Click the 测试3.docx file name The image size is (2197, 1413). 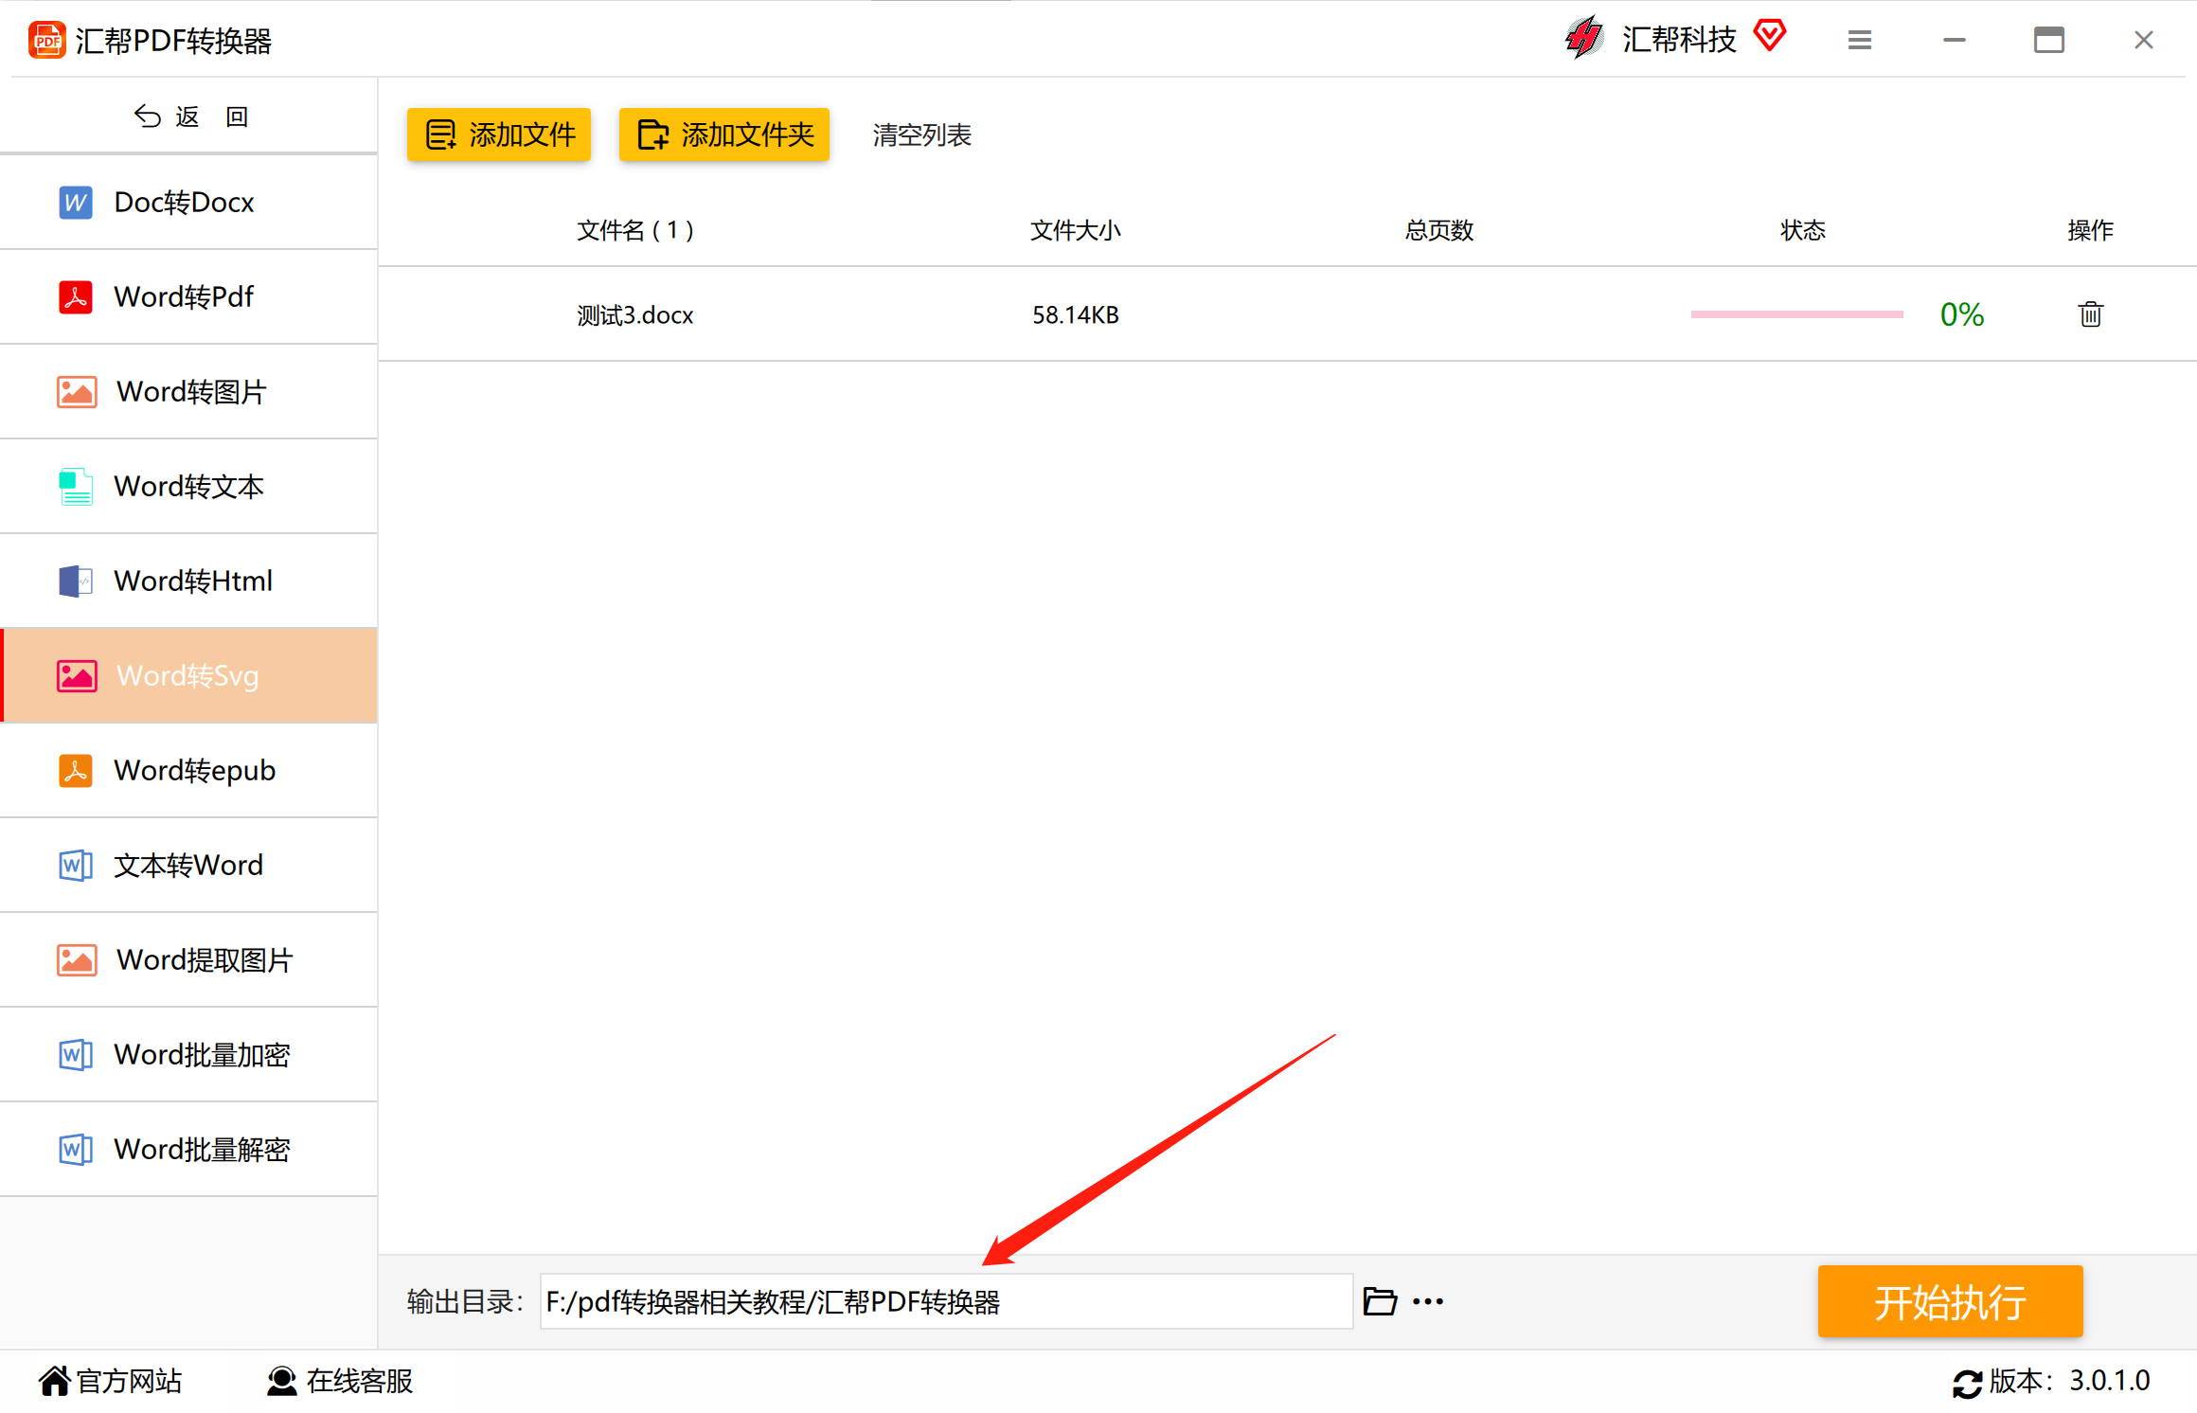pos(635,315)
